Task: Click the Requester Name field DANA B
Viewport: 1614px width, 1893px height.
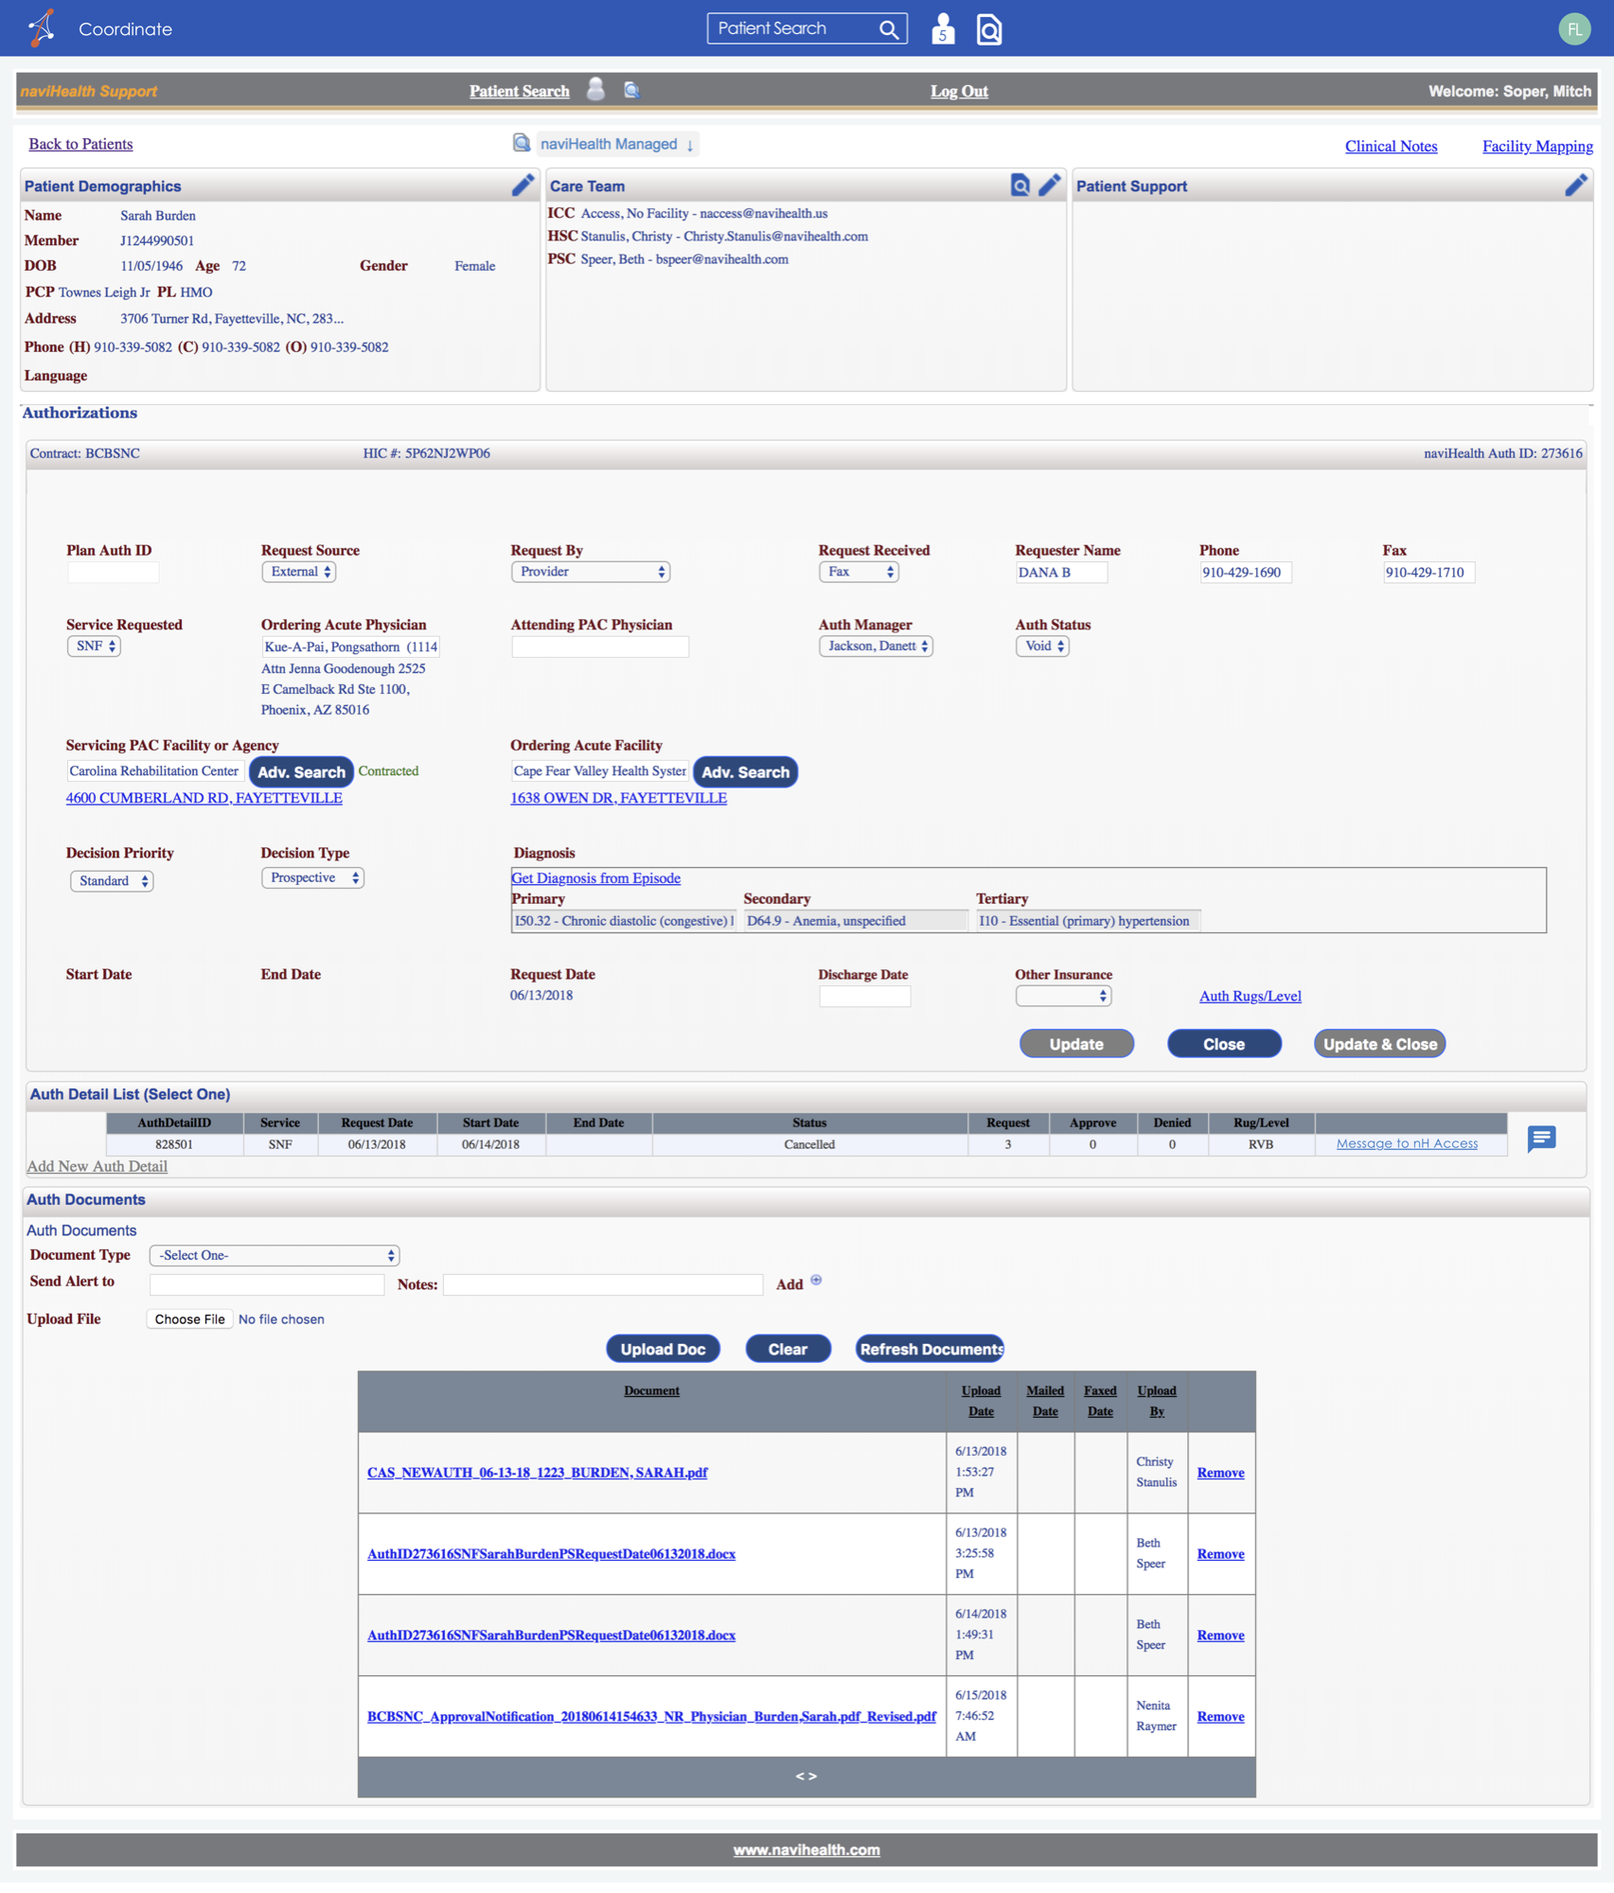Action: [x=1061, y=573]
